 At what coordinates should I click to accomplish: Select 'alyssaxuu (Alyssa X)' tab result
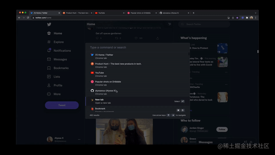click(x=138, y=92)
